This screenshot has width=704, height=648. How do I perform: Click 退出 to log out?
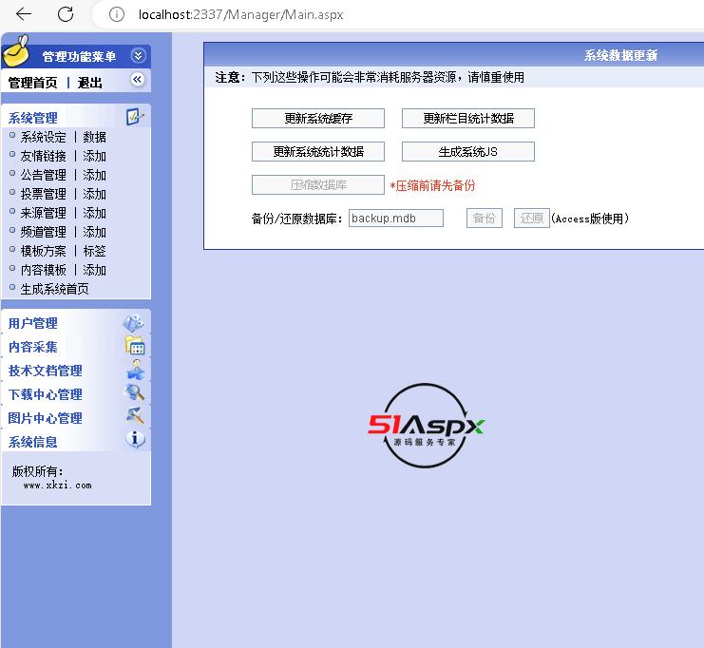click(x=90, y=83)
